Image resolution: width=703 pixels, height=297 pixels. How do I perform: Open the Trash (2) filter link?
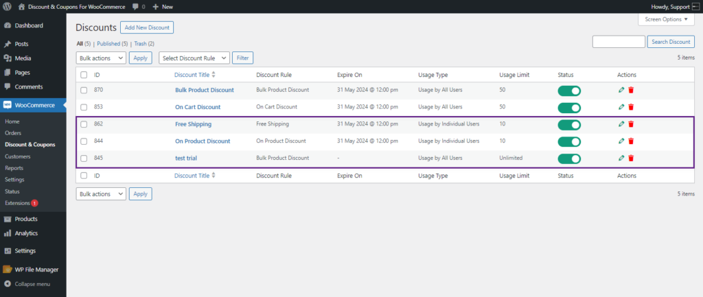click(144, 44)
